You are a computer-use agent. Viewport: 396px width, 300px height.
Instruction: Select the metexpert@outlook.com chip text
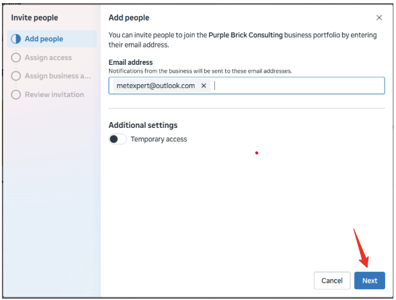click(155, 85)
